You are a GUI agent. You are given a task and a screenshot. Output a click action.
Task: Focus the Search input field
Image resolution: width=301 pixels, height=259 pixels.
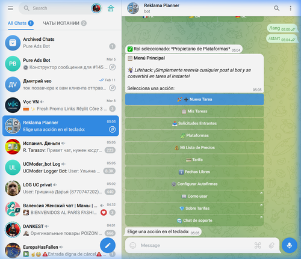point(60,8)
